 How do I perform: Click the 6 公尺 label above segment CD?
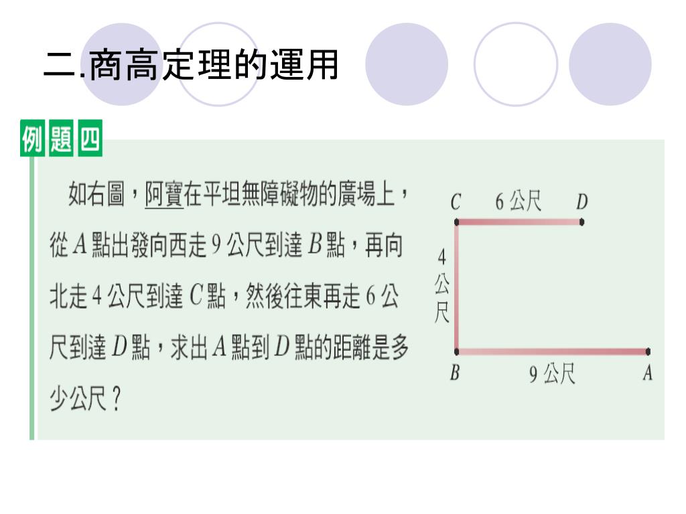click(518, 201)
